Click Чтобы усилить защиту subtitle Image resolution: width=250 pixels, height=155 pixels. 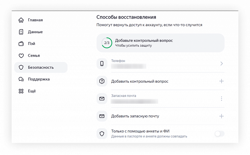[133, 45]
